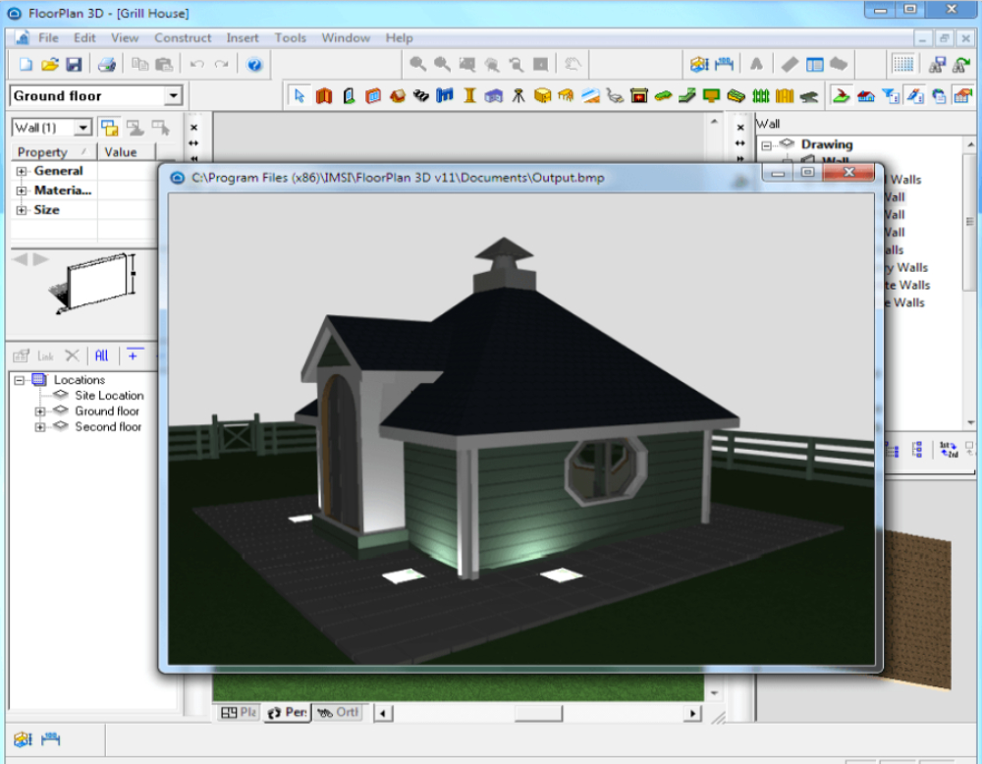The image size is (982, 764).
Task: Click the bottom-left dimension status icon
Action: (x=50, y=738)
